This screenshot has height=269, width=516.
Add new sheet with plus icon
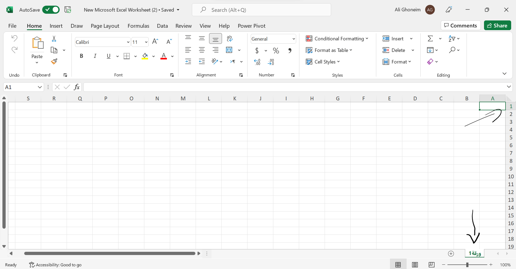[x=451, y=253]
